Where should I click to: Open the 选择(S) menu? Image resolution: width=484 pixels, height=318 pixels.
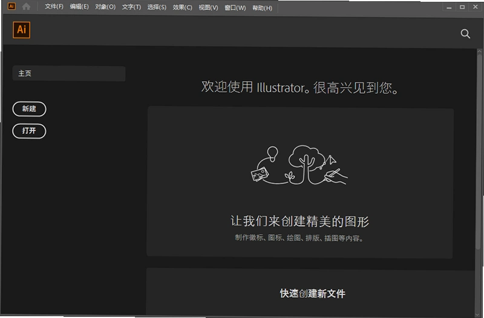pos(157,7)
